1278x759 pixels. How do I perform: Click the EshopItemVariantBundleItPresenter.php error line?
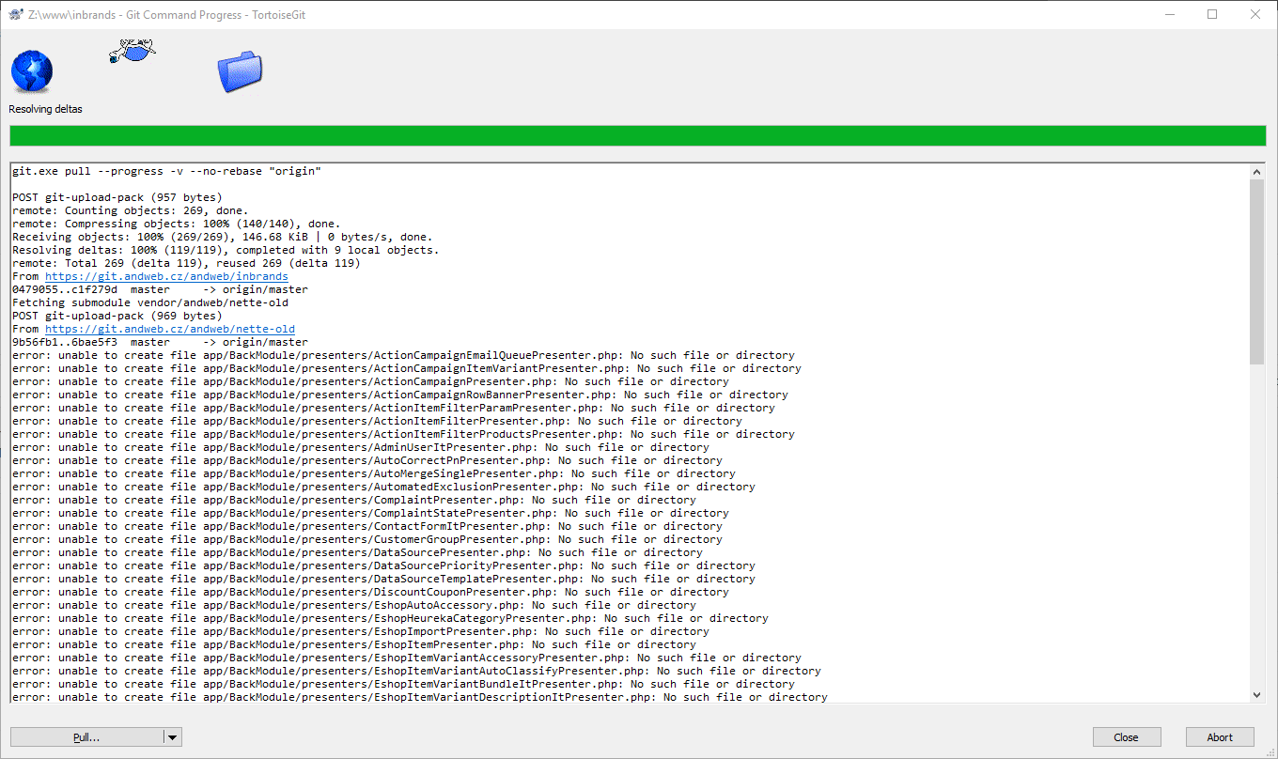403,685
